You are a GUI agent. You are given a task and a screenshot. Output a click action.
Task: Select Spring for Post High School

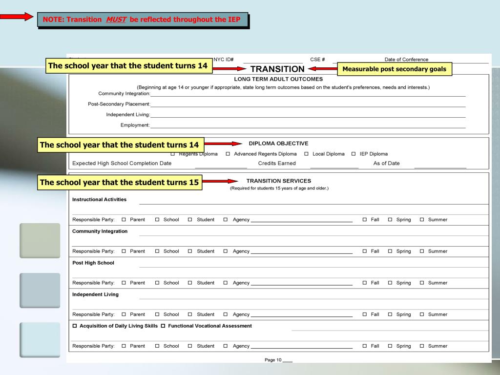(390, 283)
